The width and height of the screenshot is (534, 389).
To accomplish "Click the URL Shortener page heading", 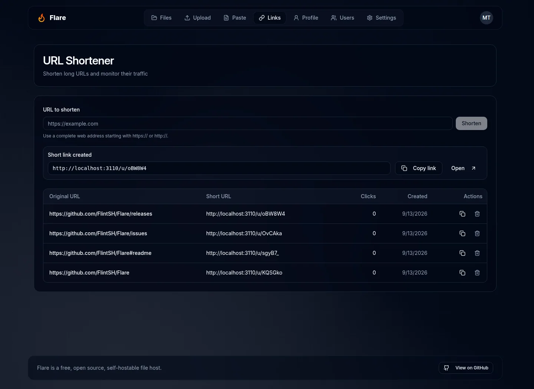I will (79, 61).
